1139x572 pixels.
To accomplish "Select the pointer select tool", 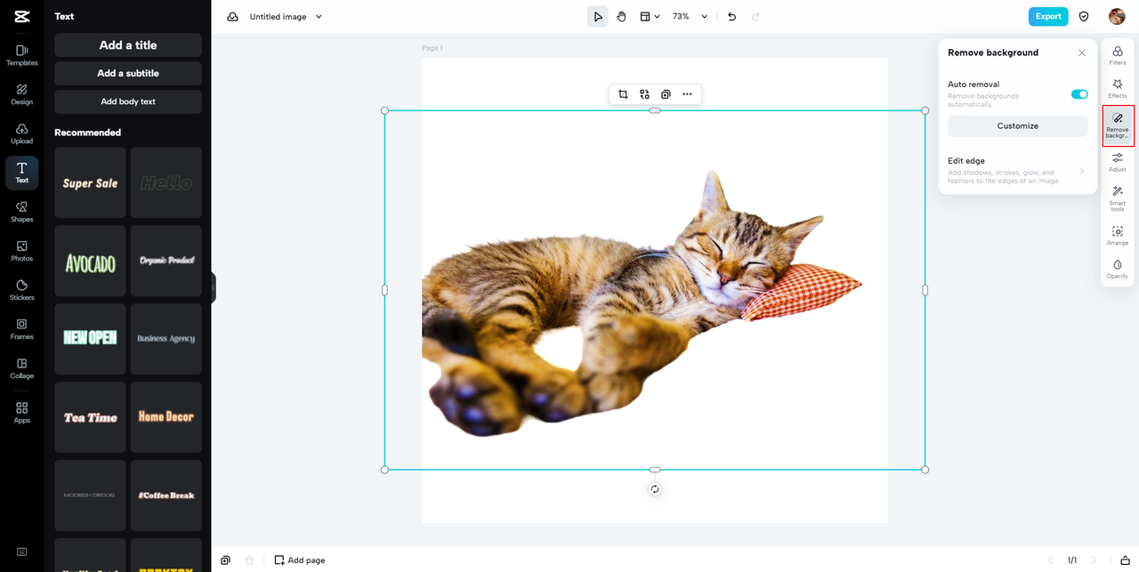I will coord(598,16).
